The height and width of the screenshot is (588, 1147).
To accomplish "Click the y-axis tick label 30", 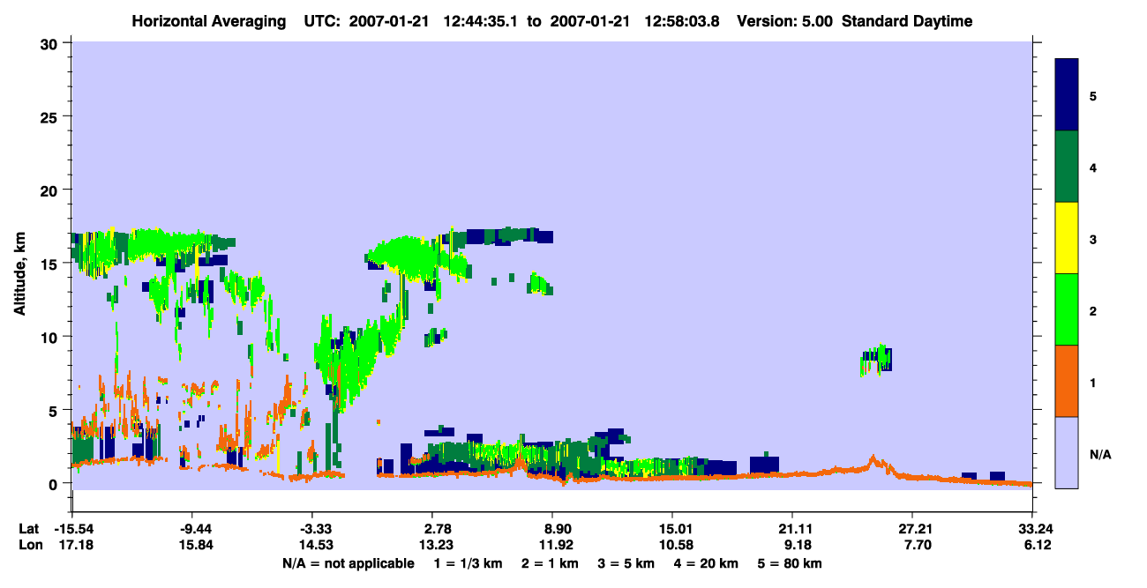I will click(51, 43).
